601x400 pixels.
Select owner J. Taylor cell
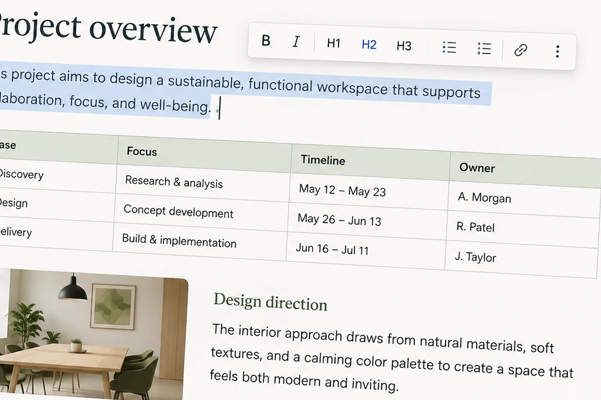click(x=521, y=259)
